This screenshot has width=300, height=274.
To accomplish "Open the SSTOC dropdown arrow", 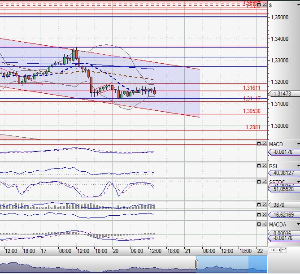I will tap(298, 182).
